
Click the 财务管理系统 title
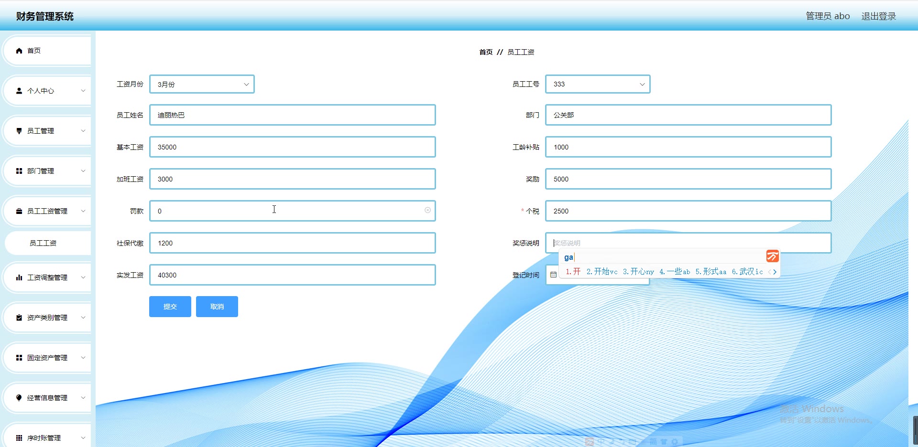pyautogui.click(x=44, y=16)
